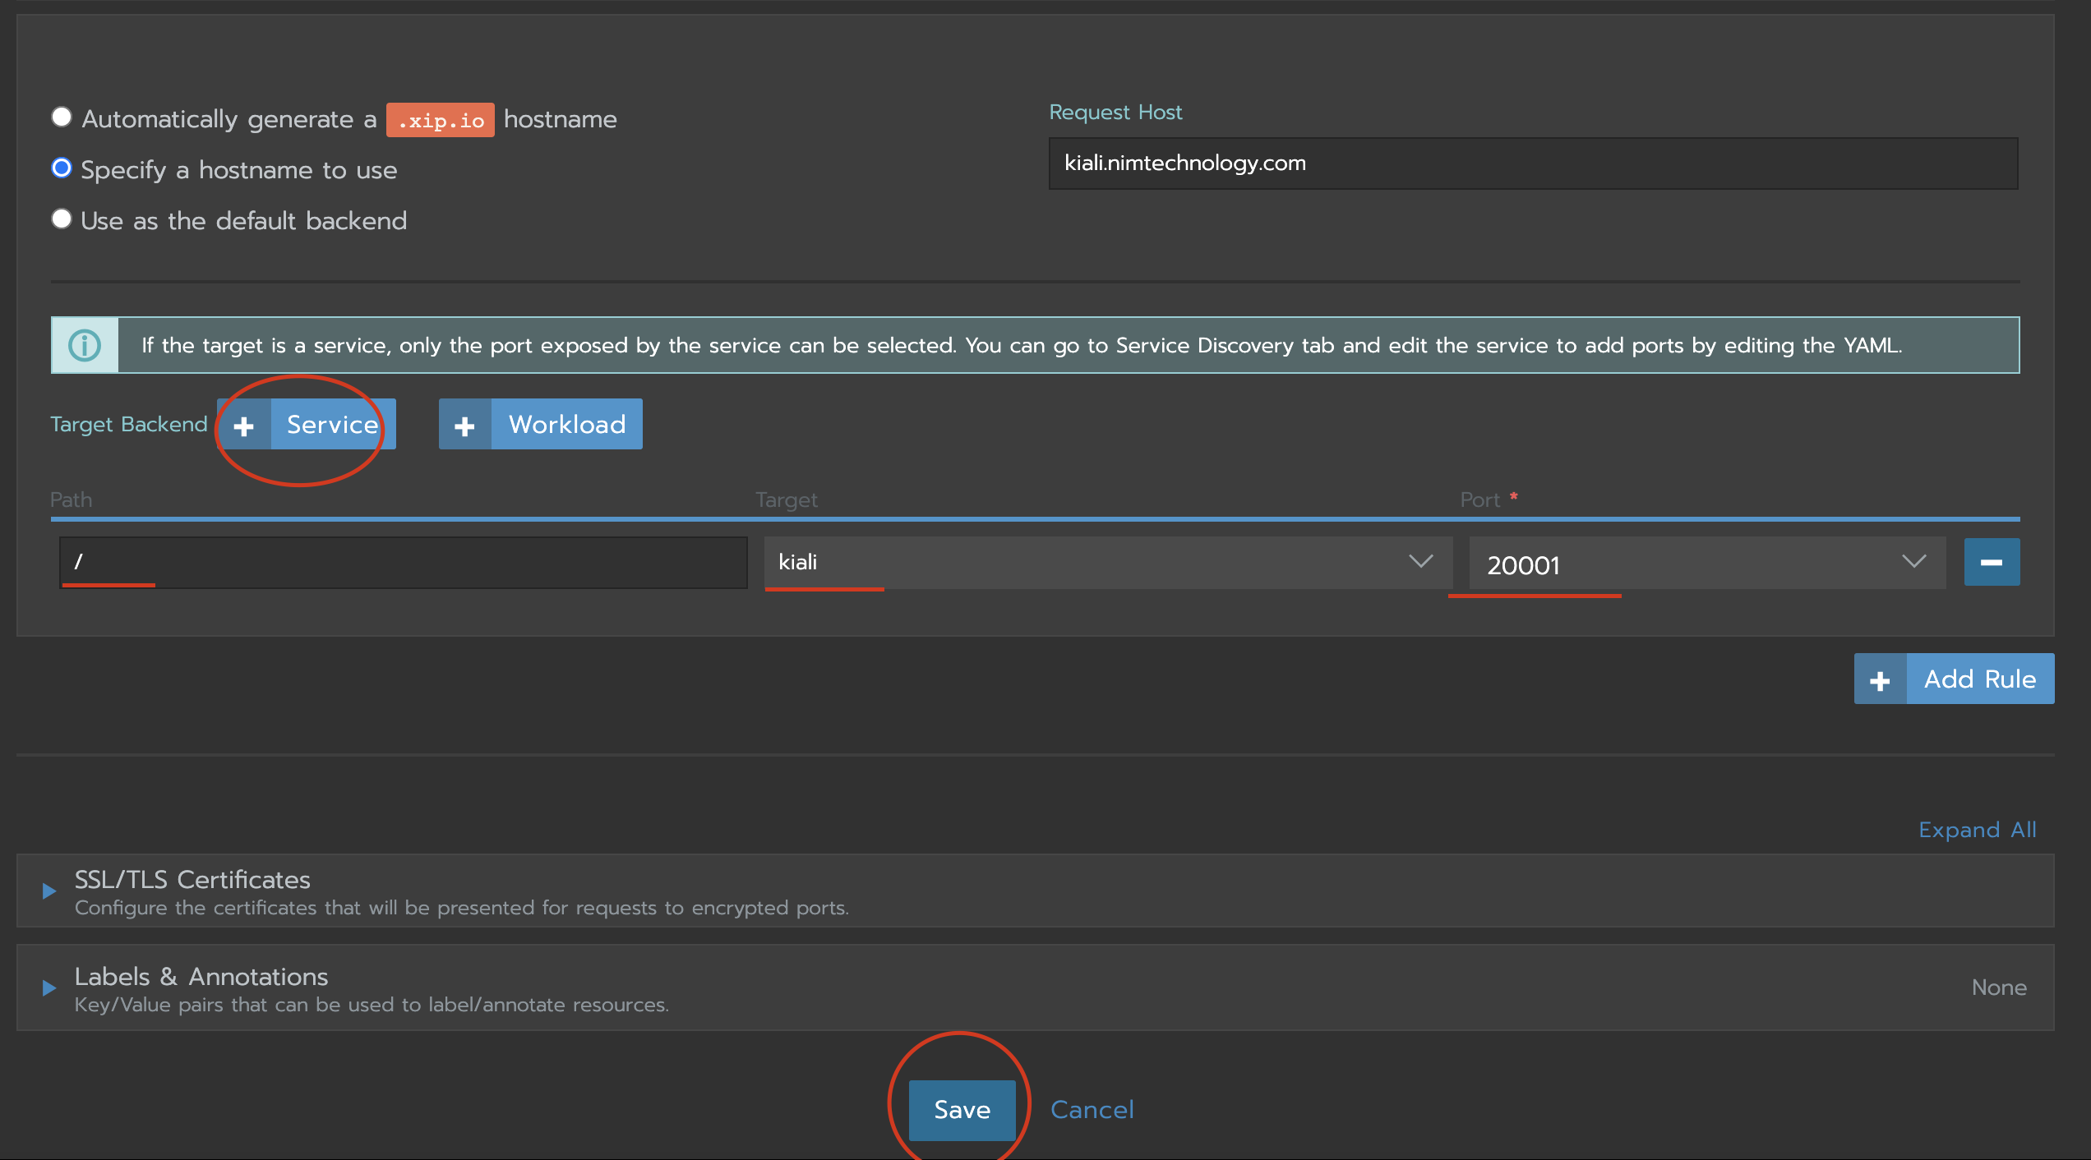Expand the Labels & Annotations section
Image resolution: width=2091 pixels, height=1160 pixels.
pyautogui.click(x=201, y=977)
